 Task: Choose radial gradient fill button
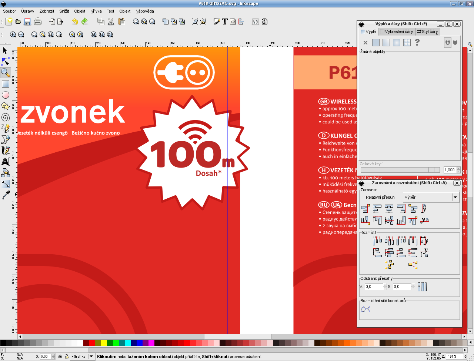click(397, 43)
